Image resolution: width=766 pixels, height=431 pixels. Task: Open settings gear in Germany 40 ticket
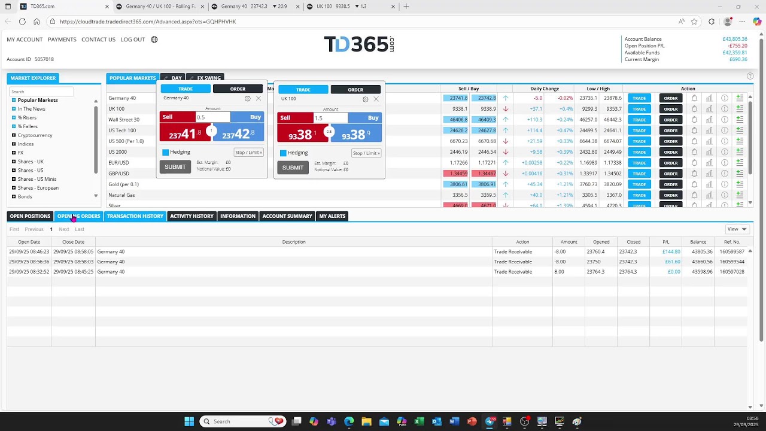click(x=248, y=99)
